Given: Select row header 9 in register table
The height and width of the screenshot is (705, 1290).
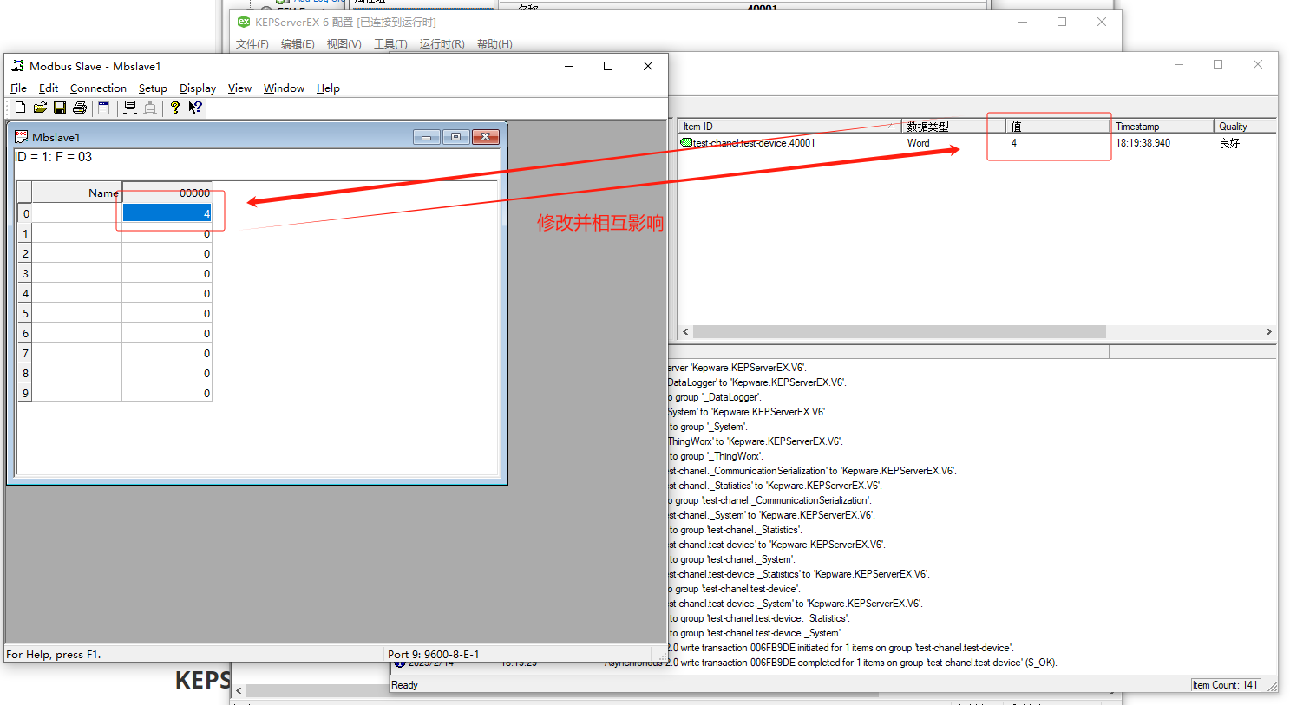Looking at the screenshot, I should 25,393.
